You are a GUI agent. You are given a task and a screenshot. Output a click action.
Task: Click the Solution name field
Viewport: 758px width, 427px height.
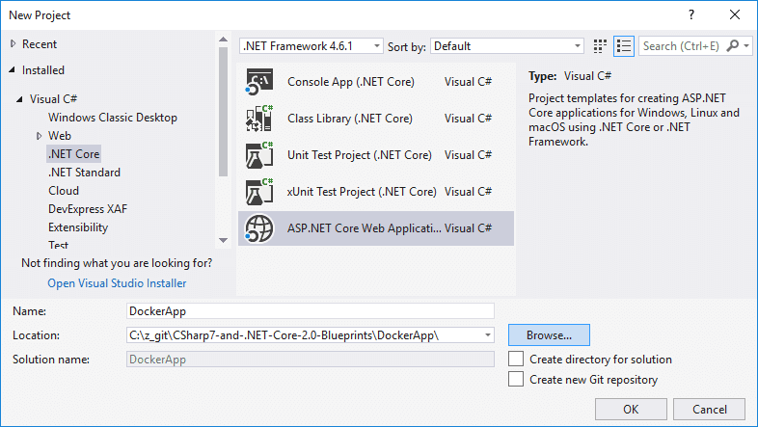click(311, 360)
